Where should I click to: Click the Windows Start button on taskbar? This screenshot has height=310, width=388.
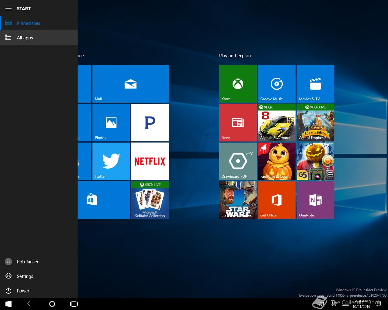coord(8,304)
